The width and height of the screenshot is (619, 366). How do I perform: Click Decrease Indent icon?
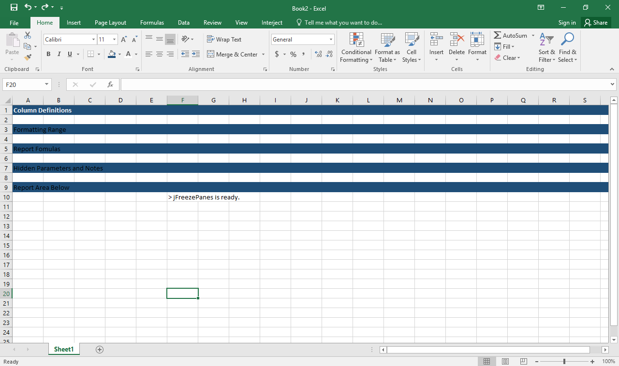pos(186,54)
